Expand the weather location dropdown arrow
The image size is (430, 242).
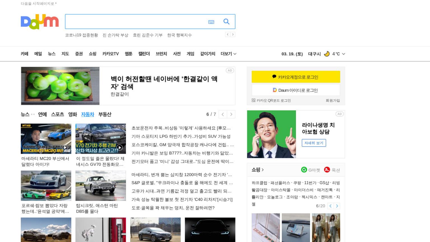pyautogui.click(x=343, y=54)
